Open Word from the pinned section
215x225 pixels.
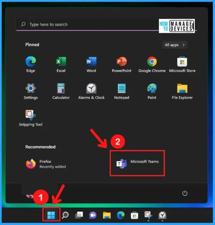[91, 64]
